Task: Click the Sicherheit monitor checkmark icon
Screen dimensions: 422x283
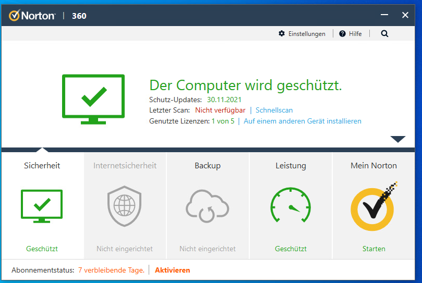Action: click(42, 206)
